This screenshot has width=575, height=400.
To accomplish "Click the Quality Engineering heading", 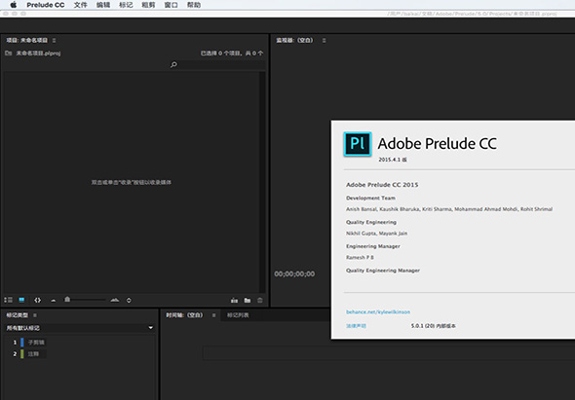I will tap(371, 222).
